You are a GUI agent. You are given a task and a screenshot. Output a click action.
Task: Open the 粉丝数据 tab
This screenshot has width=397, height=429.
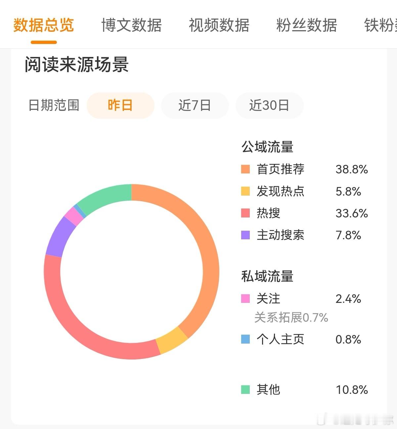tap(306, 25)
